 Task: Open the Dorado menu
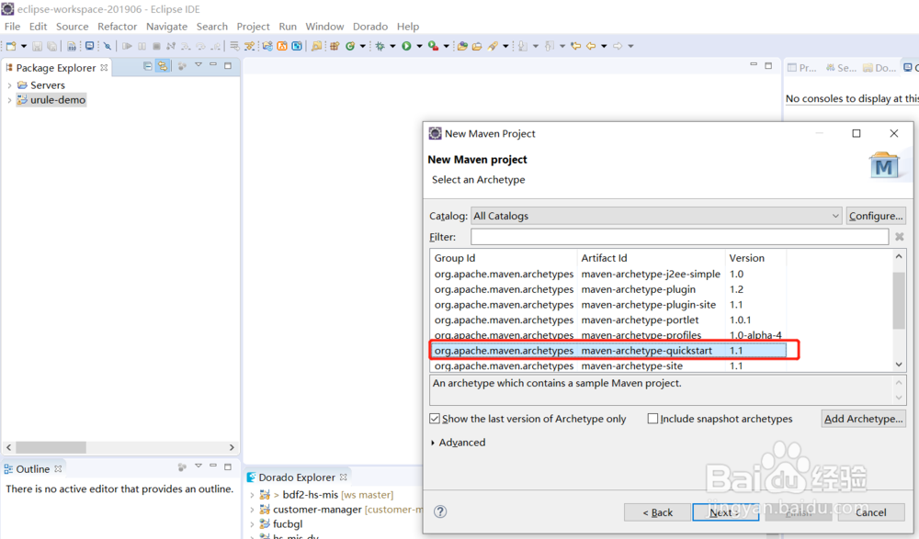370,27
